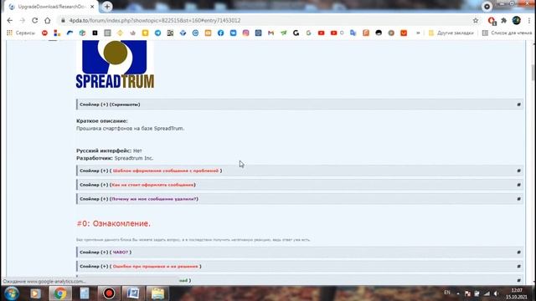Open the Chrome profile avatar
Viewport: 536px width, 301px height.
(x=516, y=20)
